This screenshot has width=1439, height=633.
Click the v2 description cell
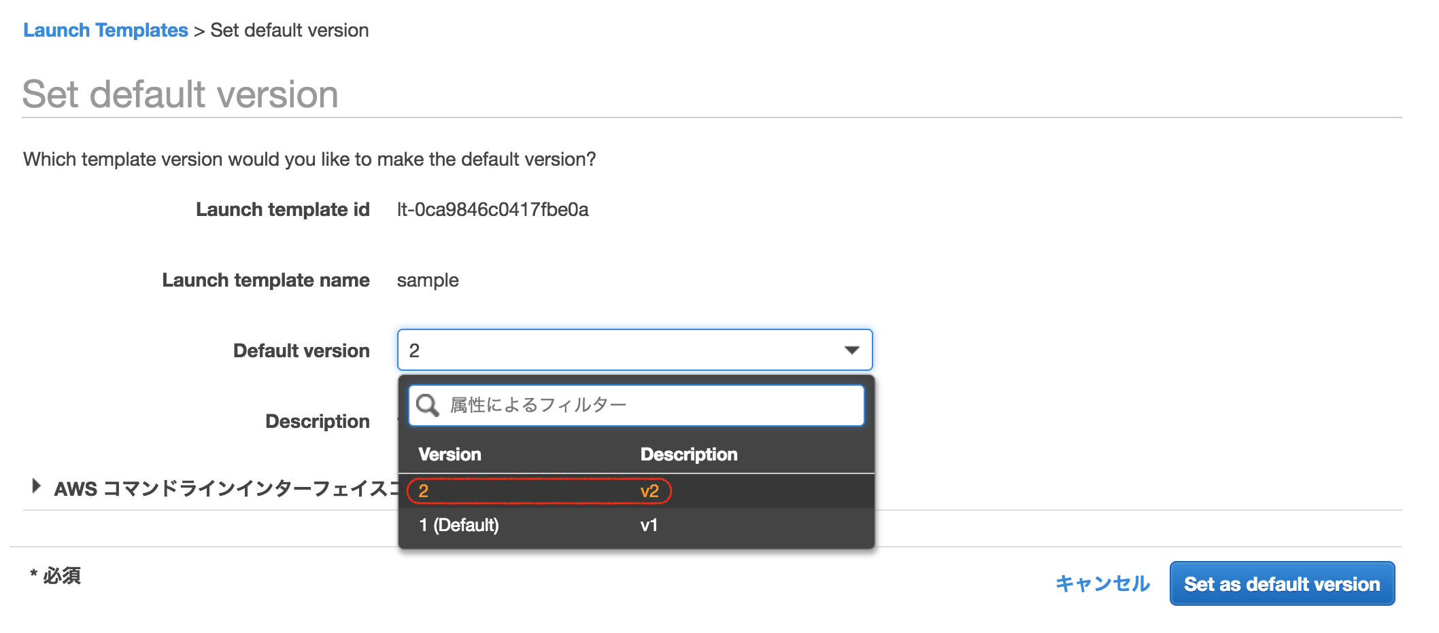pos(649,491)
